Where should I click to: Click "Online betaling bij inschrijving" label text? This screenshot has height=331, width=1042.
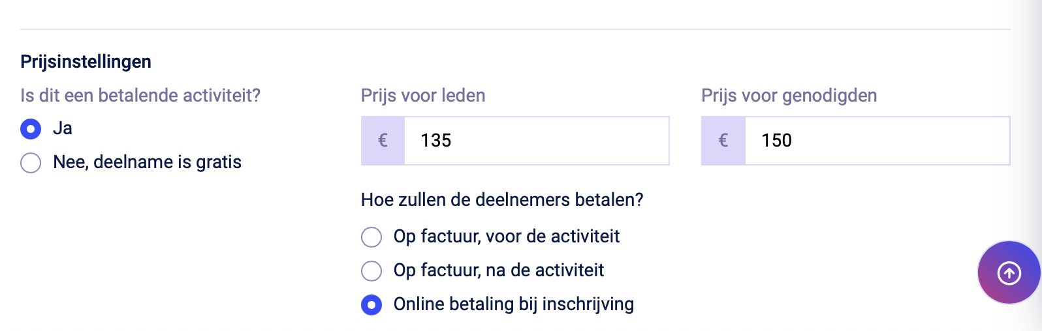pos(514,304)
